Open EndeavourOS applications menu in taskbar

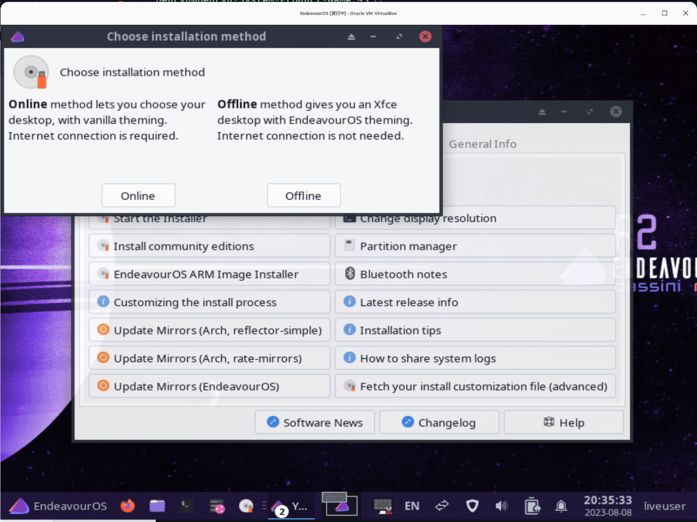point(58,506)
